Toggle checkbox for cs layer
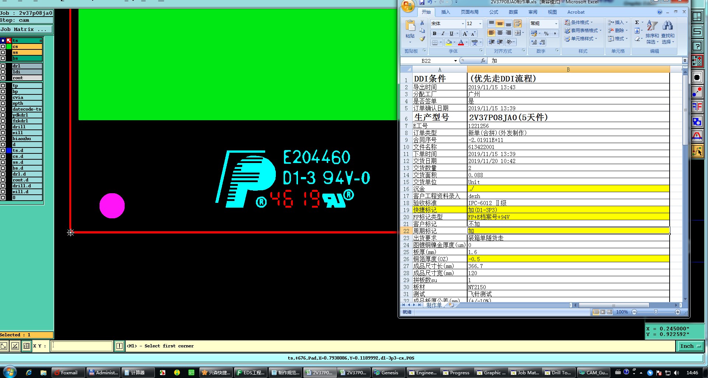Viewport: 708px width, 378px height. pyautogui.click(x=3, y=46)
